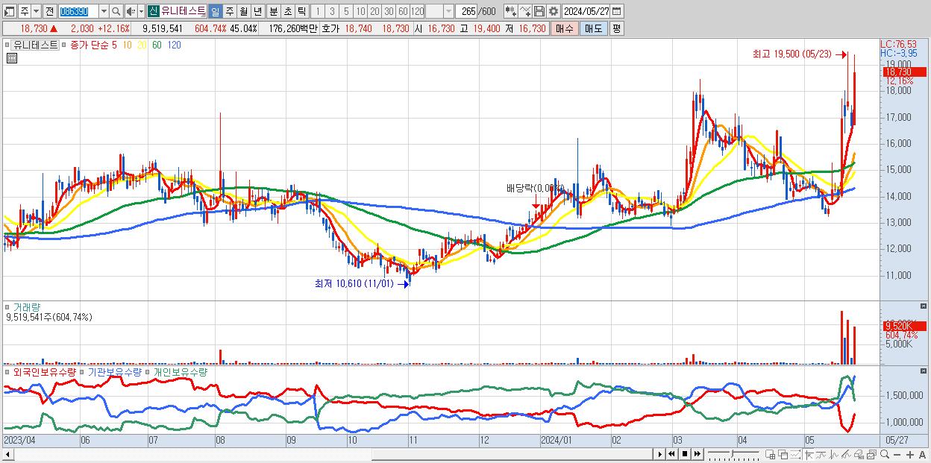Image resolution: width=931 pixels, height=463 pixels.
Task: Select interval 3 tab
Action: pos(331,11)
